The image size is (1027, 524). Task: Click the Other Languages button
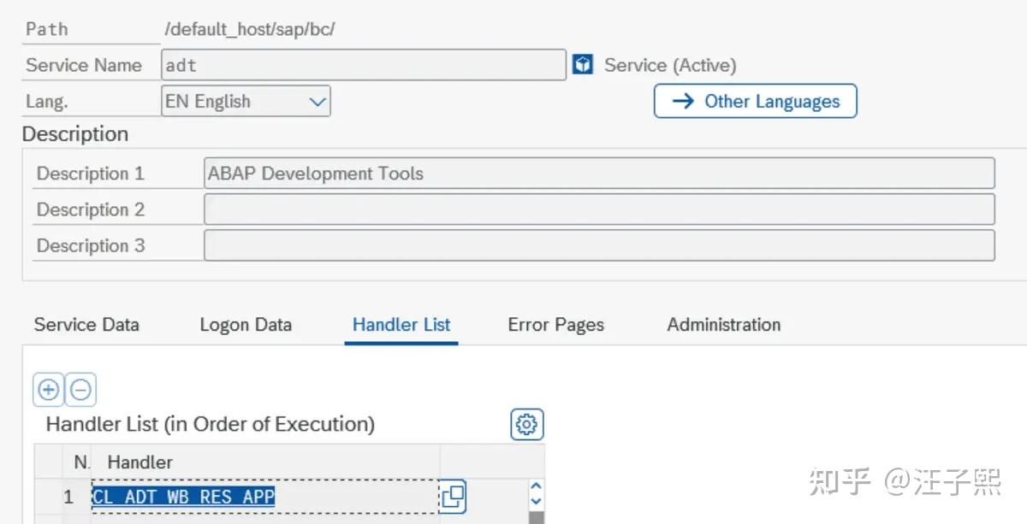coord(755,101)
